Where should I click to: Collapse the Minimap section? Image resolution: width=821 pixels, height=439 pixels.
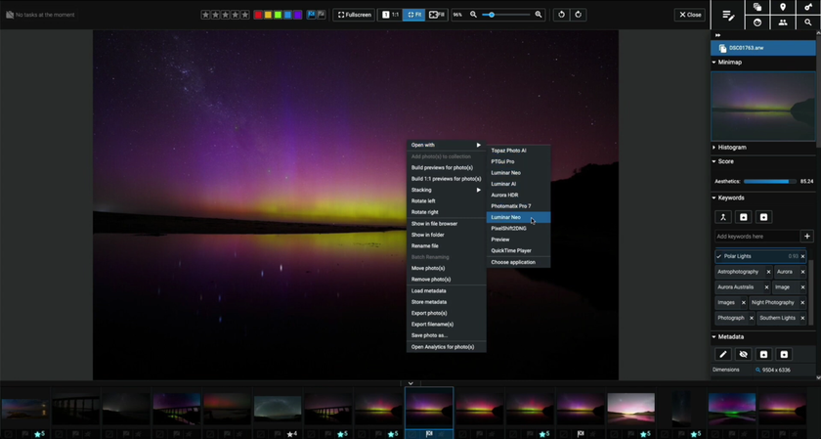click(714, 63)
